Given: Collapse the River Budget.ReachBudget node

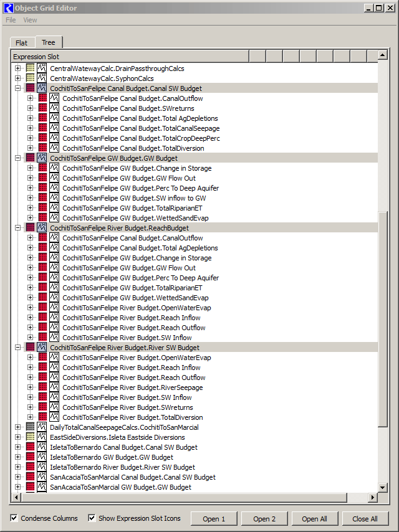Looking at the screenshot, I should pos(17,227).
